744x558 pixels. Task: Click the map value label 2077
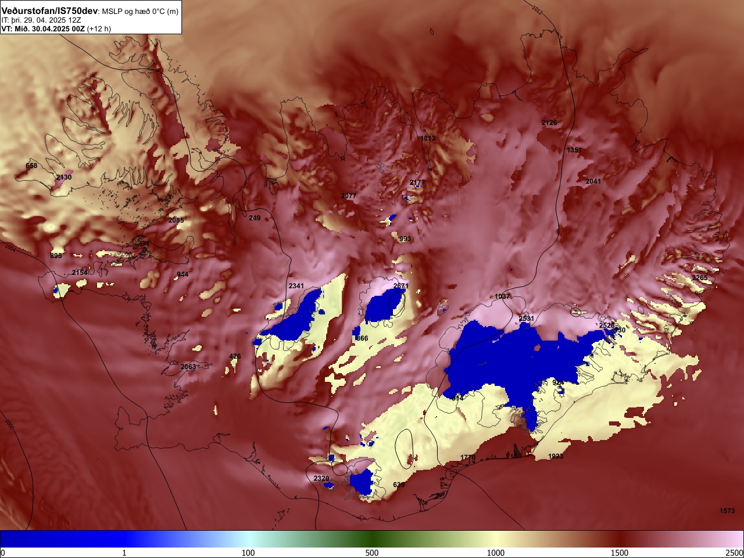point(348,196)
